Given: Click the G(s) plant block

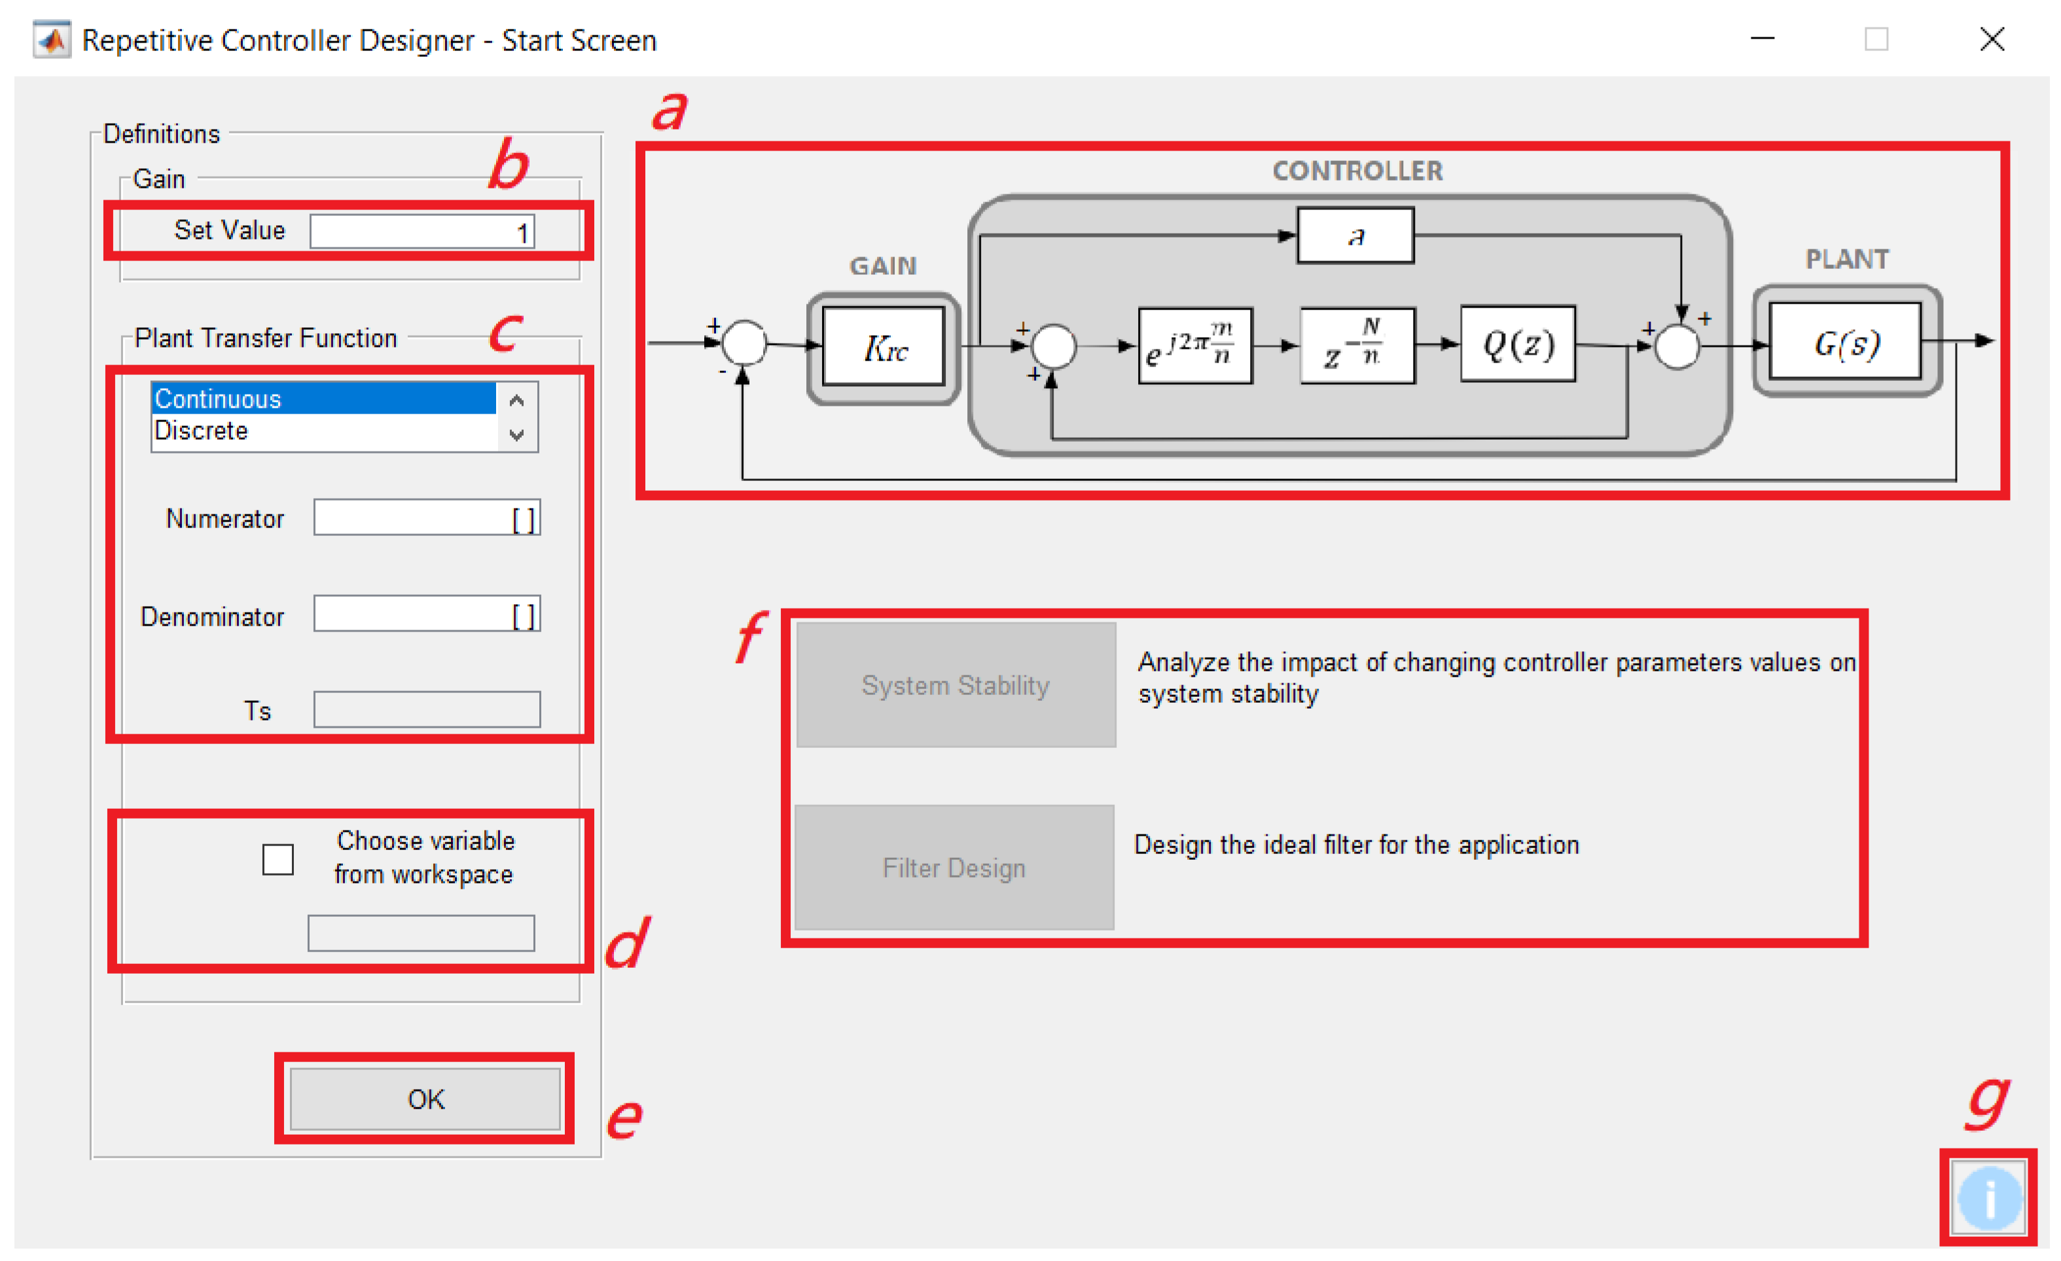Looking at the screenshot, I should 1845,341.
